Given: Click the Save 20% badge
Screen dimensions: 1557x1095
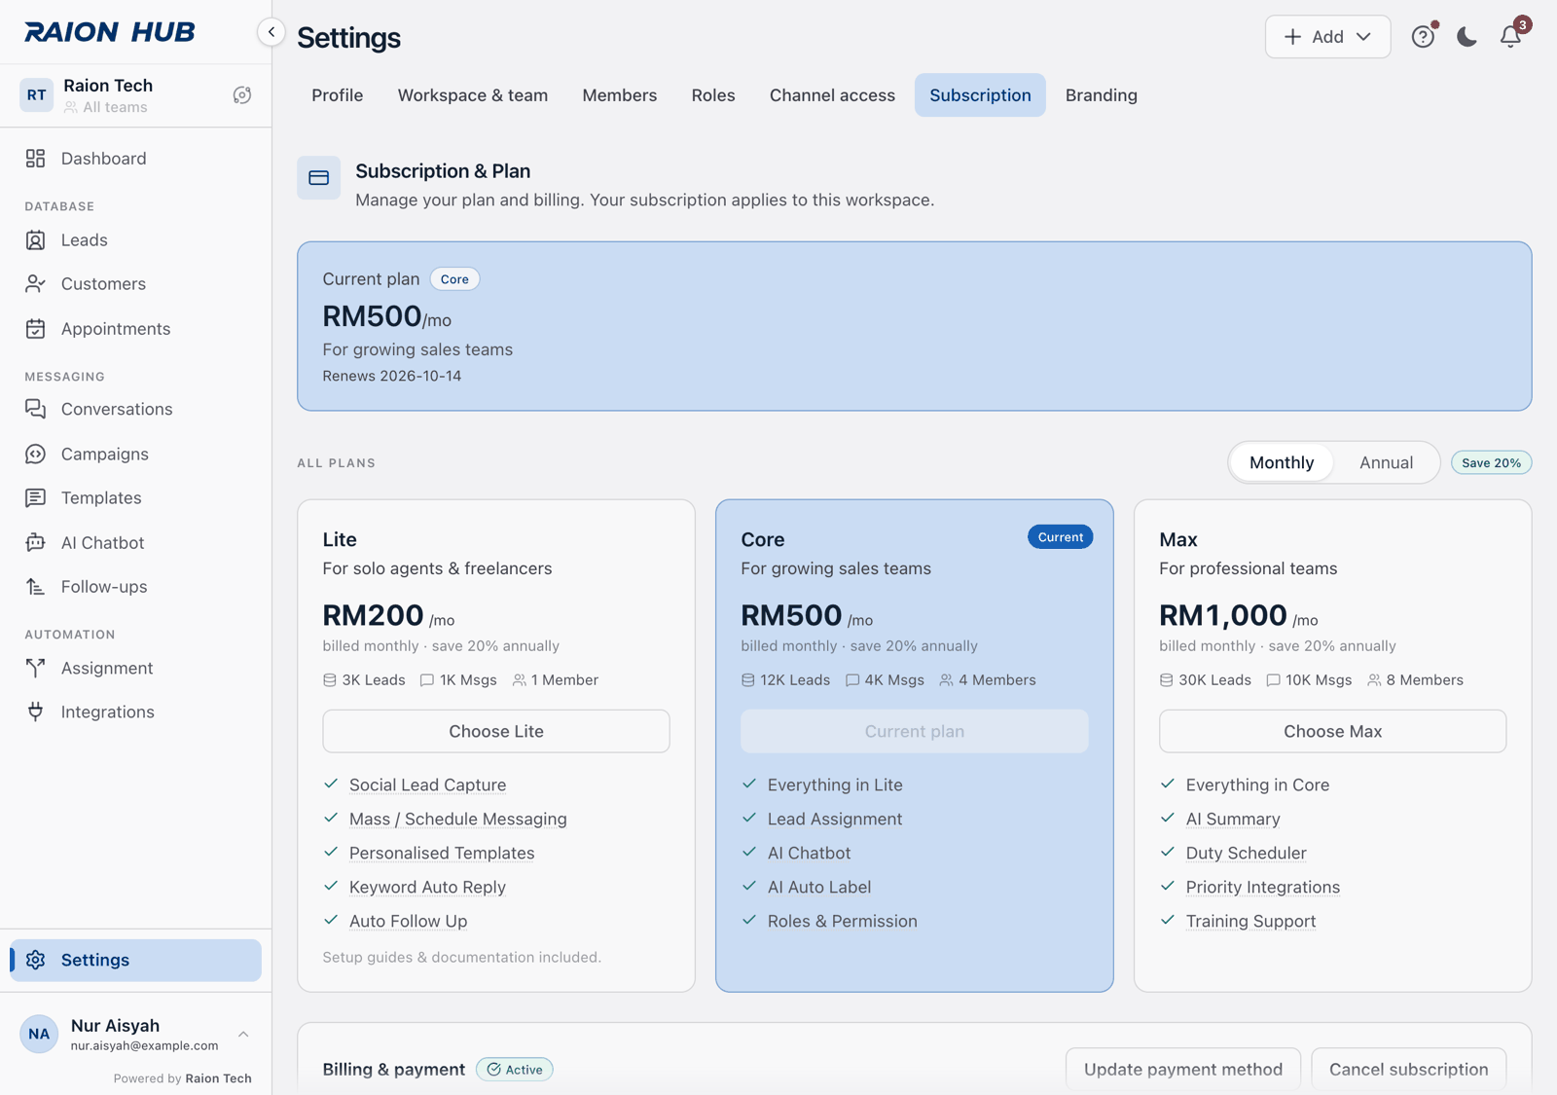Looking at the screenshot, I should pyautogui.click(x=1491, y=463).
